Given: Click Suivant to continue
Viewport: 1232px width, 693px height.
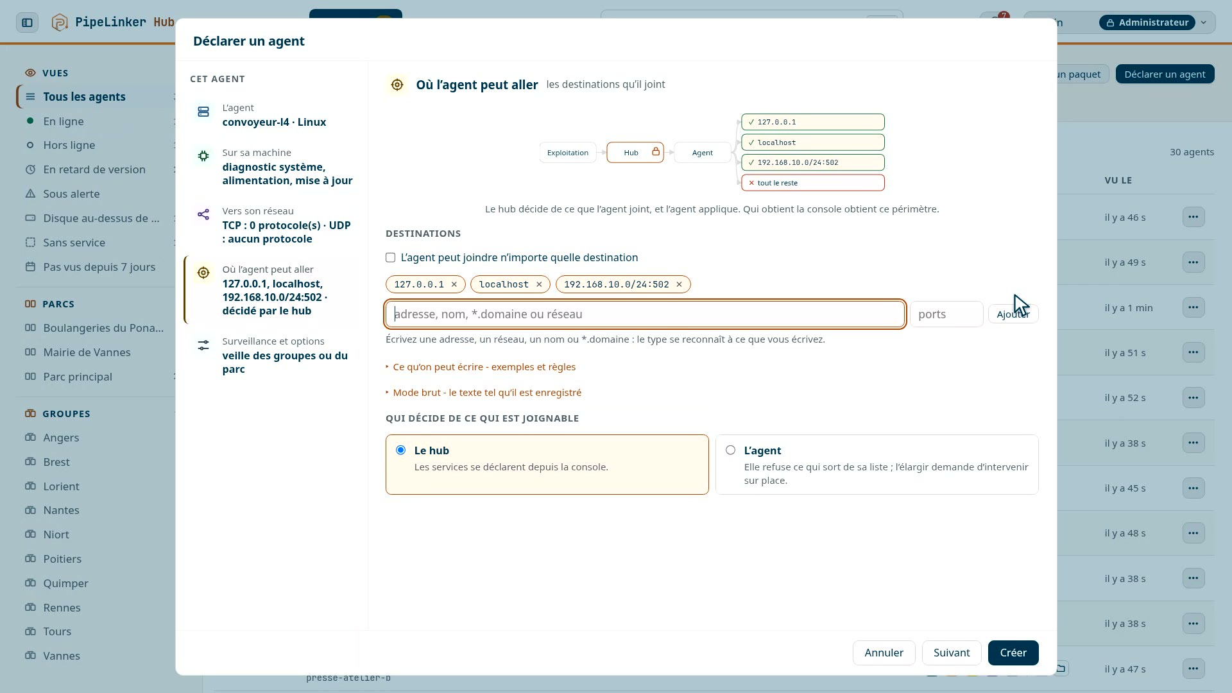Looking at the screenshot, I should (x=951, y=653).
